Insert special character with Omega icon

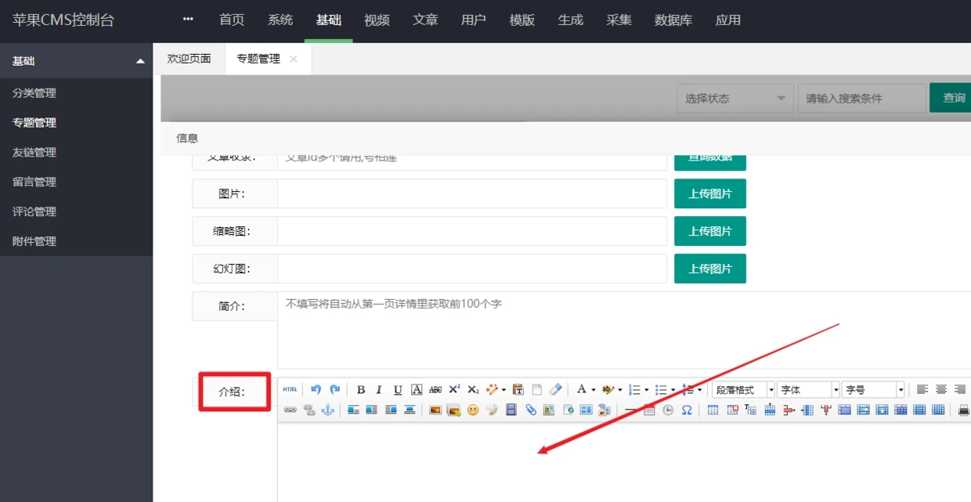tap(687, 410)
